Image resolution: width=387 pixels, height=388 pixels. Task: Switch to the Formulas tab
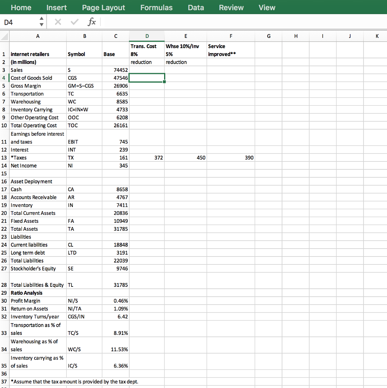coord(156,7)
